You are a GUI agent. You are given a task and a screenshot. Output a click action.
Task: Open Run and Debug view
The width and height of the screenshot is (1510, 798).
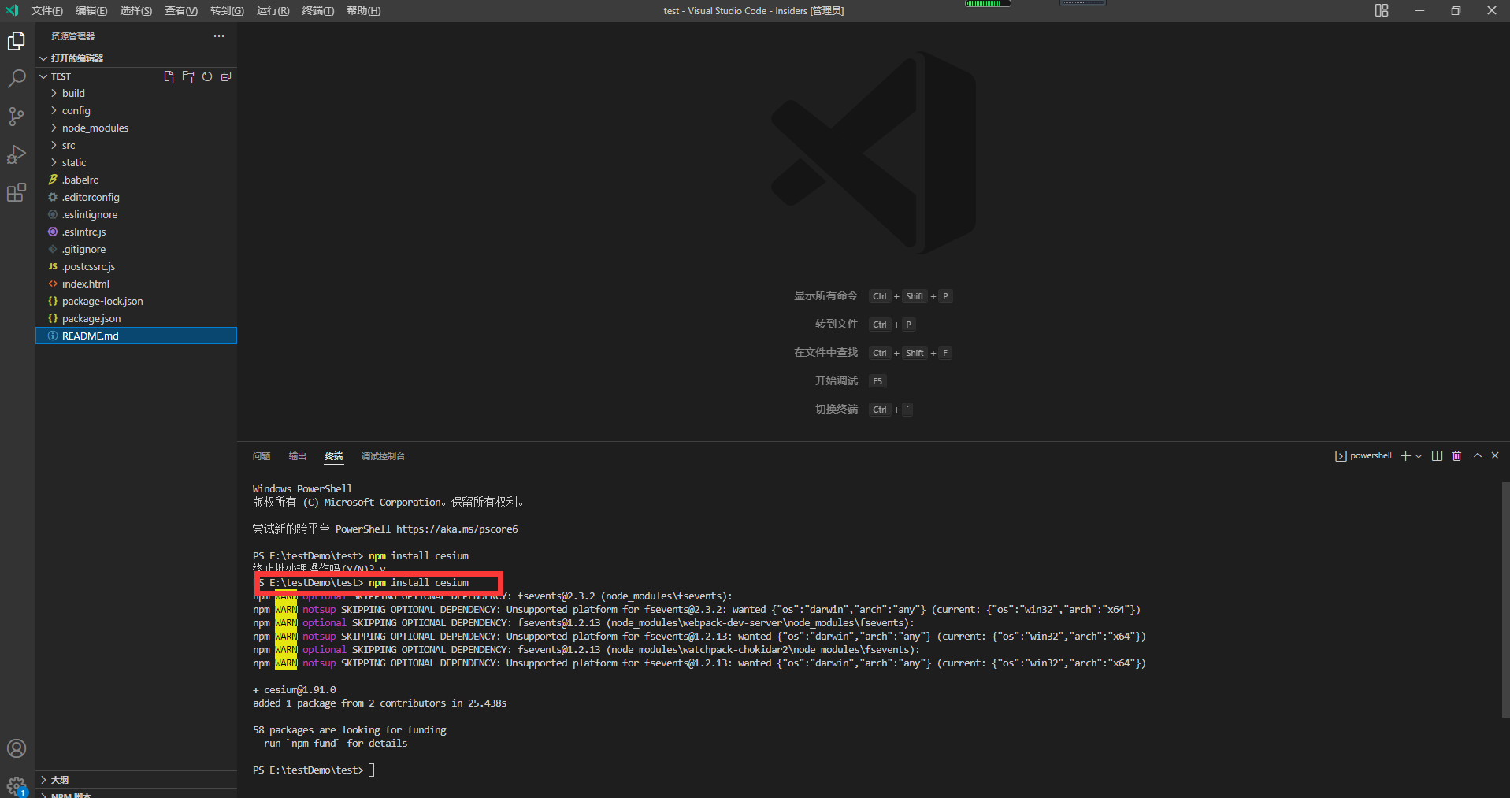[17, 154]
